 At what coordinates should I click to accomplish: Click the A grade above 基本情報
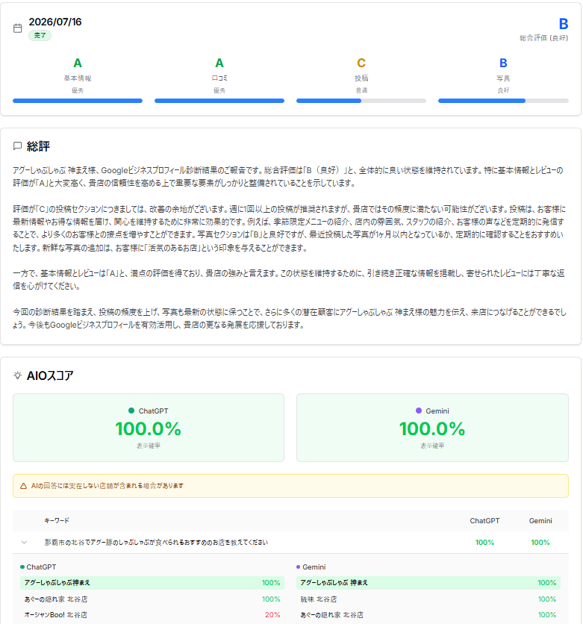(78, 63)
